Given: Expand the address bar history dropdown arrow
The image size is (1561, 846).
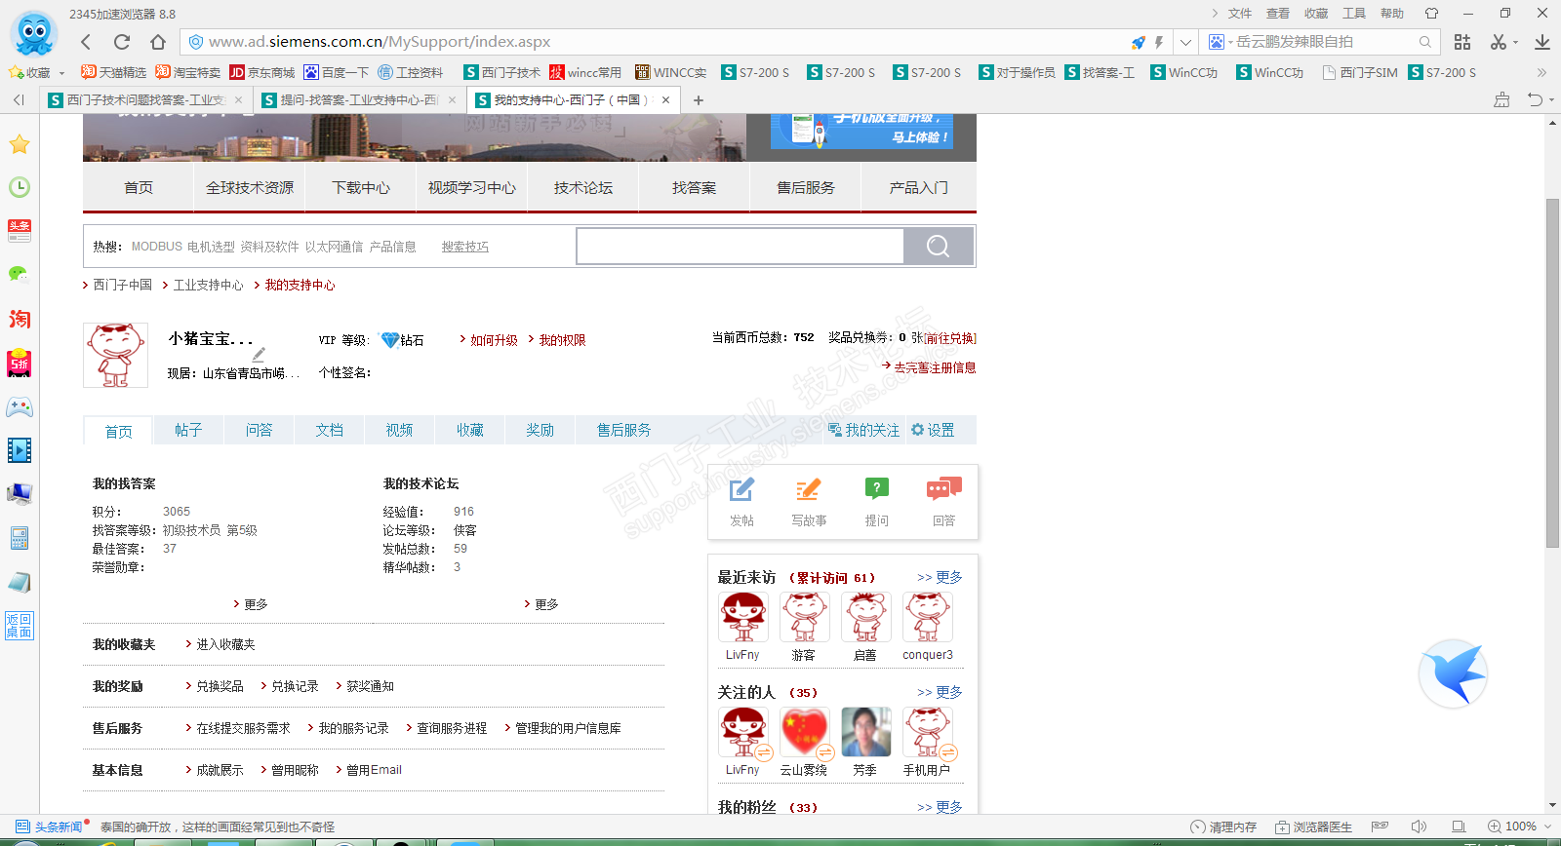Looking at the screenshot, I should coord(1185,42).
